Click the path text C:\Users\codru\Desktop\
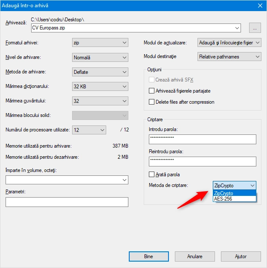Screen dimensions: 267x268 click(58, 20)
